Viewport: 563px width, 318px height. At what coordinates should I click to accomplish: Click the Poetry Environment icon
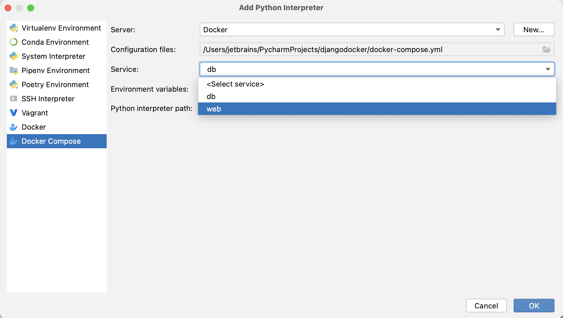pyautogui.click(x=14, y=84)
